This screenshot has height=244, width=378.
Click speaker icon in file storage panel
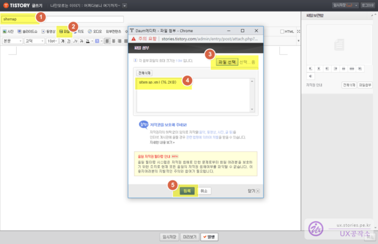[x=311, y=76]
